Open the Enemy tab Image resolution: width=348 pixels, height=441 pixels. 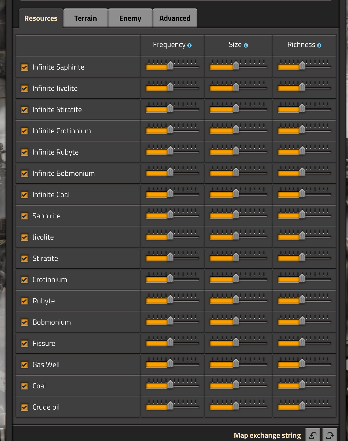(130, 18)
